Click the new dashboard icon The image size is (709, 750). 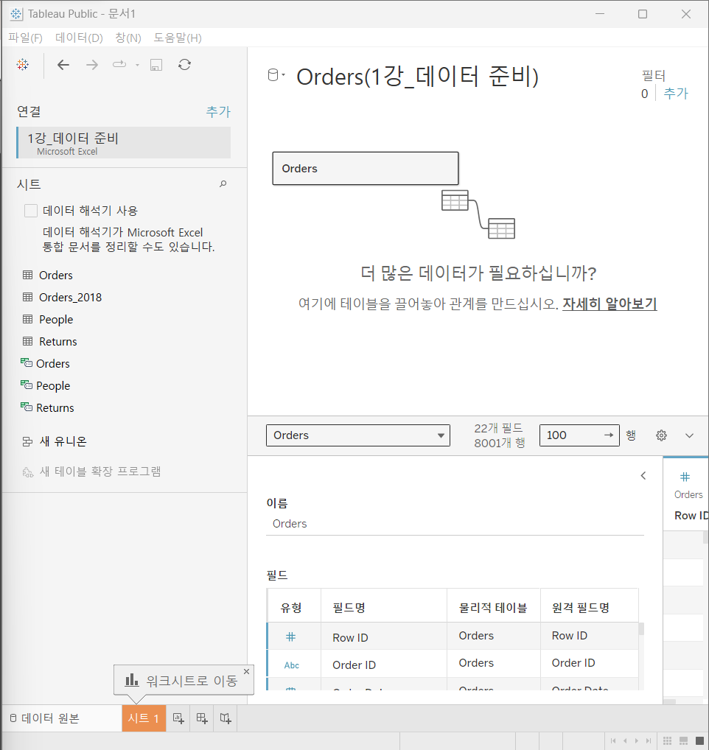(202, 718)
